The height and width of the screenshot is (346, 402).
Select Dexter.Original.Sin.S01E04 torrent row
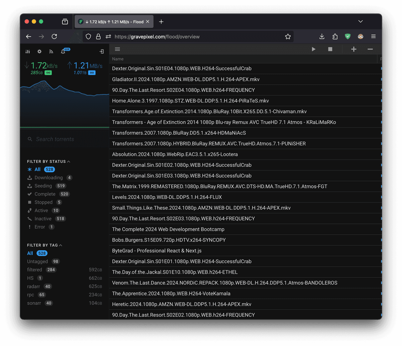pyautogui.click(x=246, y=69)
